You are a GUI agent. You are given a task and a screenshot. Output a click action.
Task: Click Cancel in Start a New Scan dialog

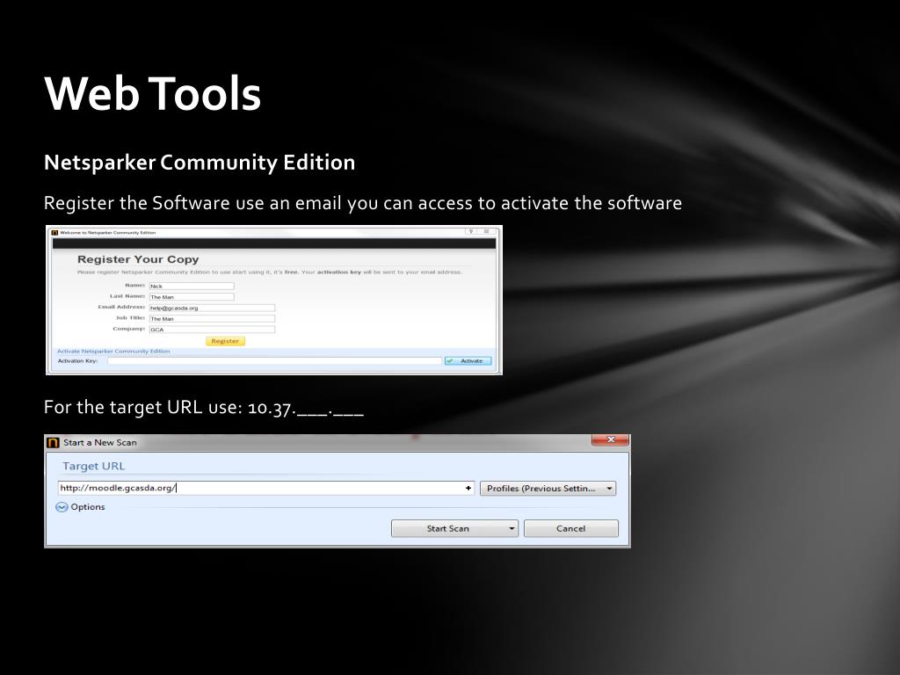(x=571, y=528)
